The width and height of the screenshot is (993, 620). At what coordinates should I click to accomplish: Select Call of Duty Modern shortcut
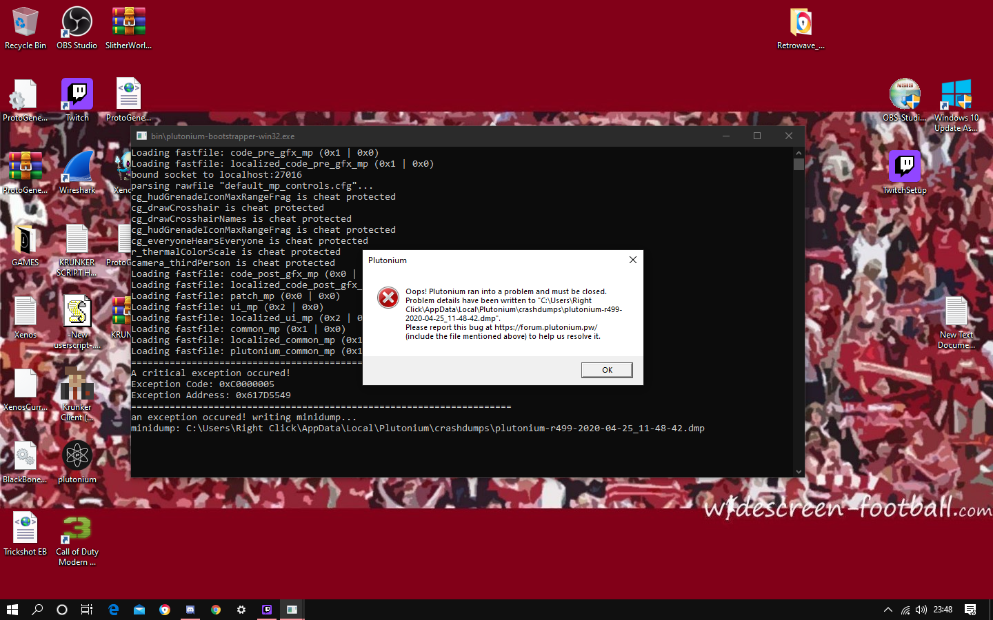(x=77, y=539)
